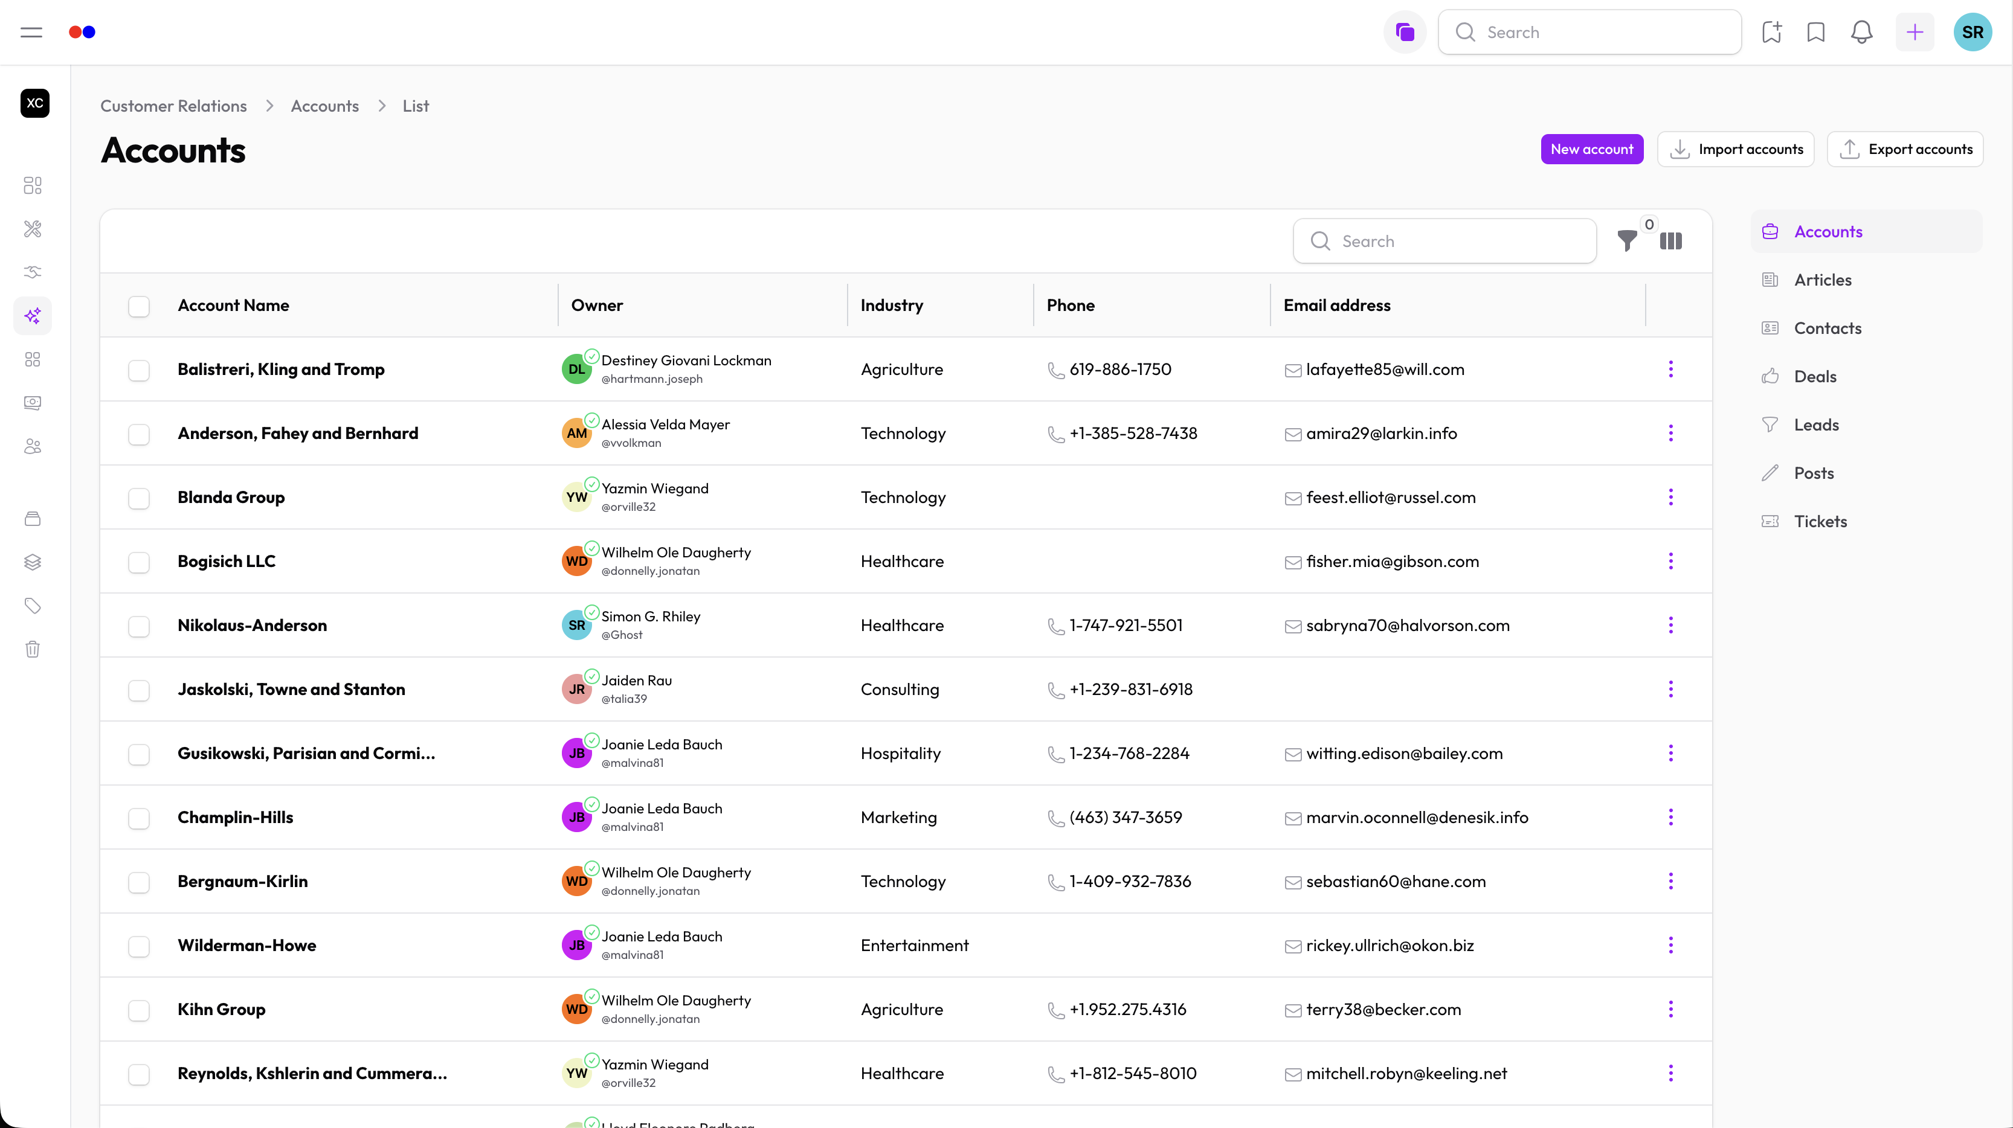Open the certificate icon in sidebar
This screenshot has height=1128, width=2013.
point(33,403)
